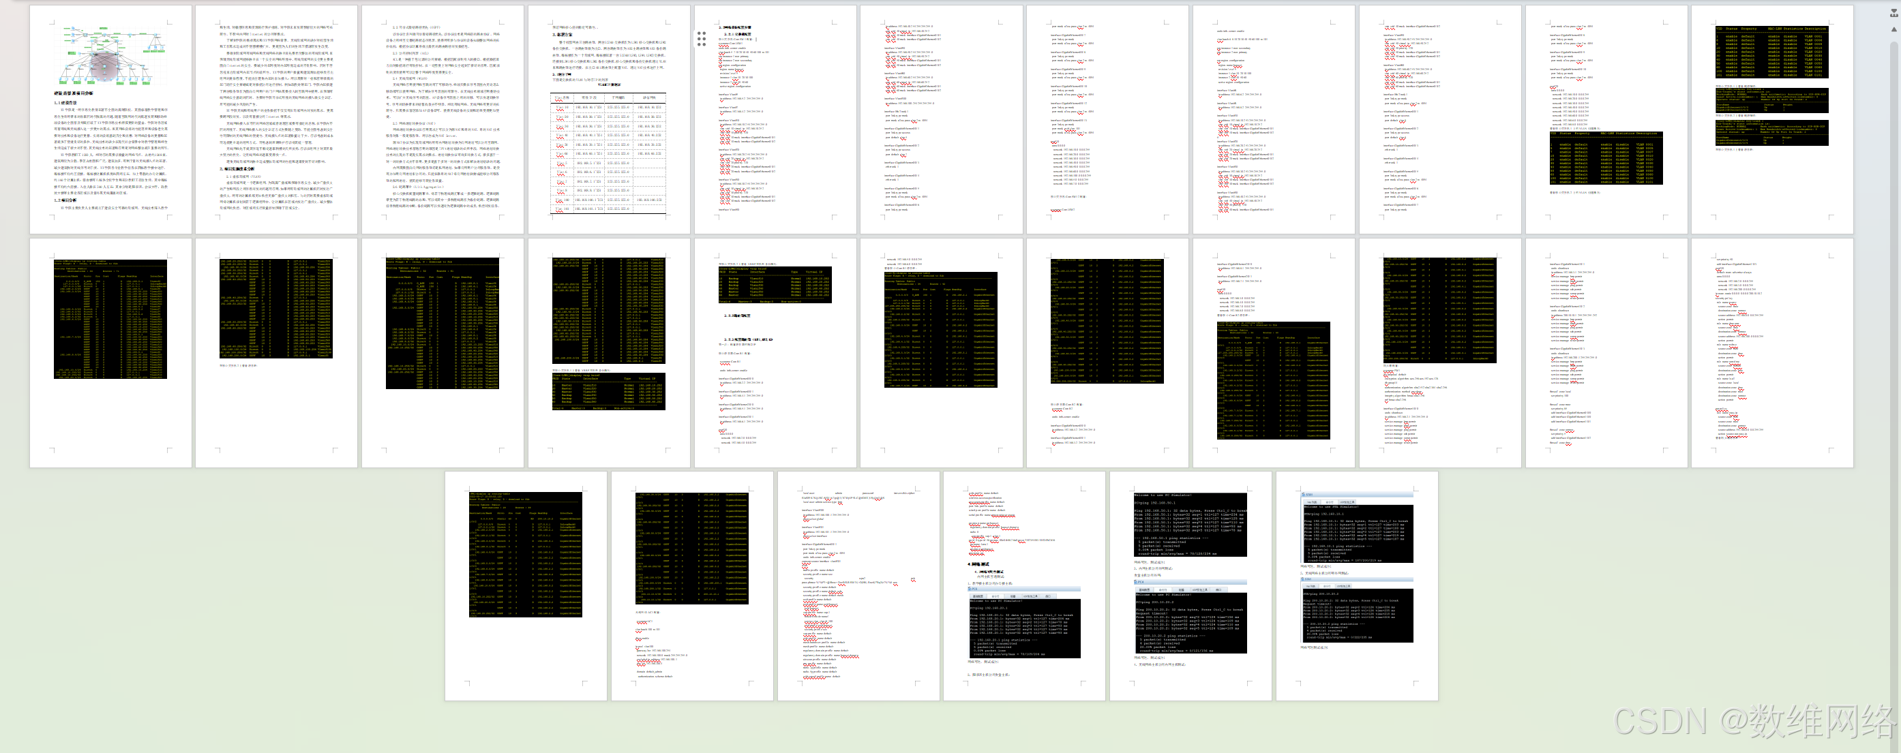Click the final page with two PC ping windows

pos(1356,586)
